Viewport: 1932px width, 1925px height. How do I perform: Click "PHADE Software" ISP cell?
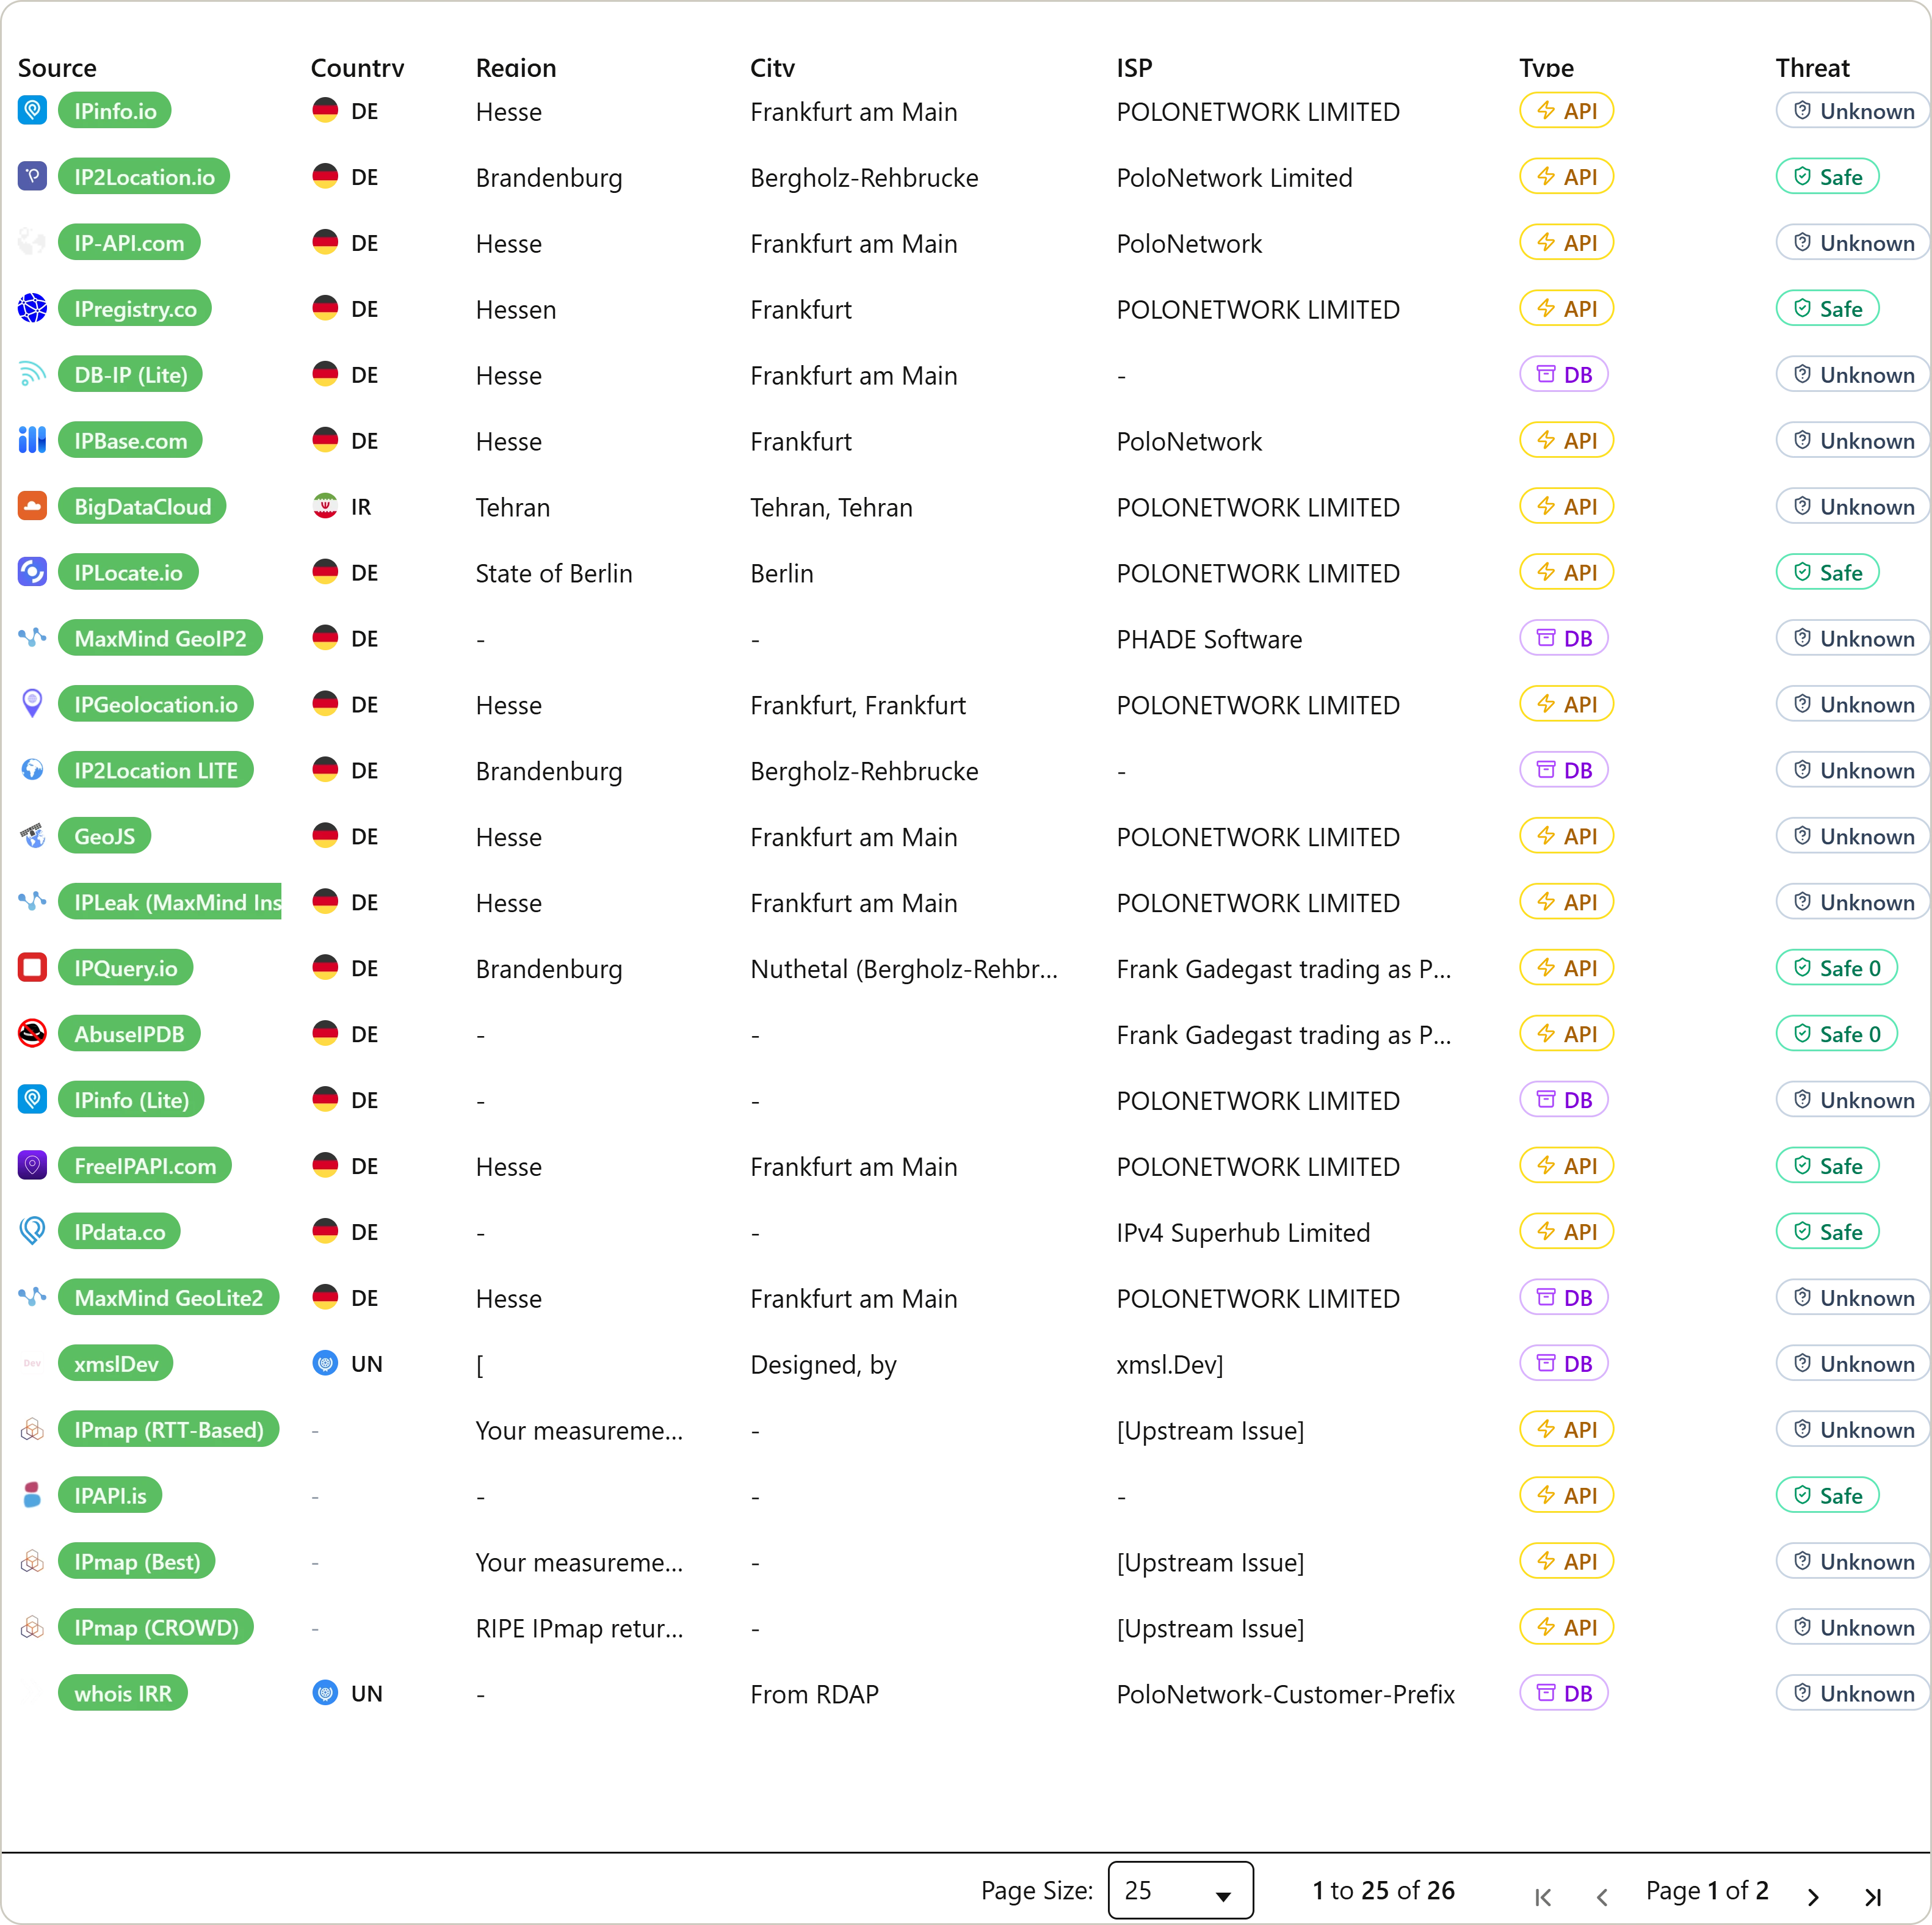tap(1209, 639)
